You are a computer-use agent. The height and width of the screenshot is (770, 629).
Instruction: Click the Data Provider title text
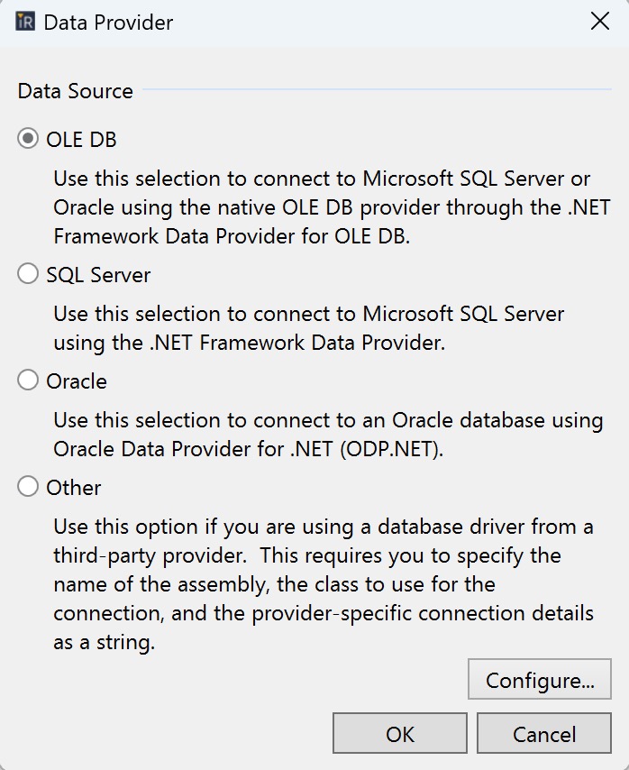[109, 22]
